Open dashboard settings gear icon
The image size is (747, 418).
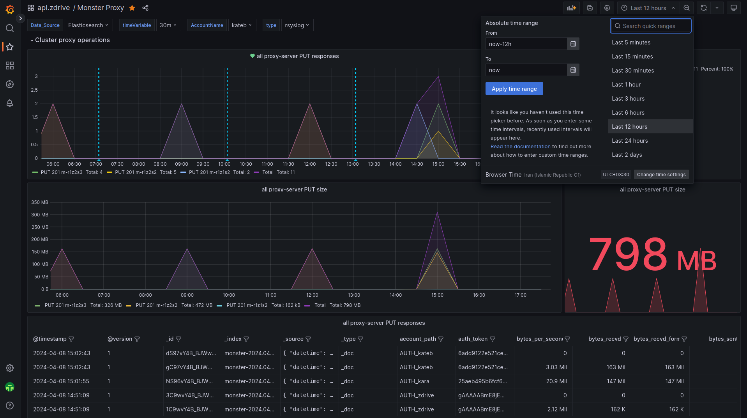click(607, 8)
